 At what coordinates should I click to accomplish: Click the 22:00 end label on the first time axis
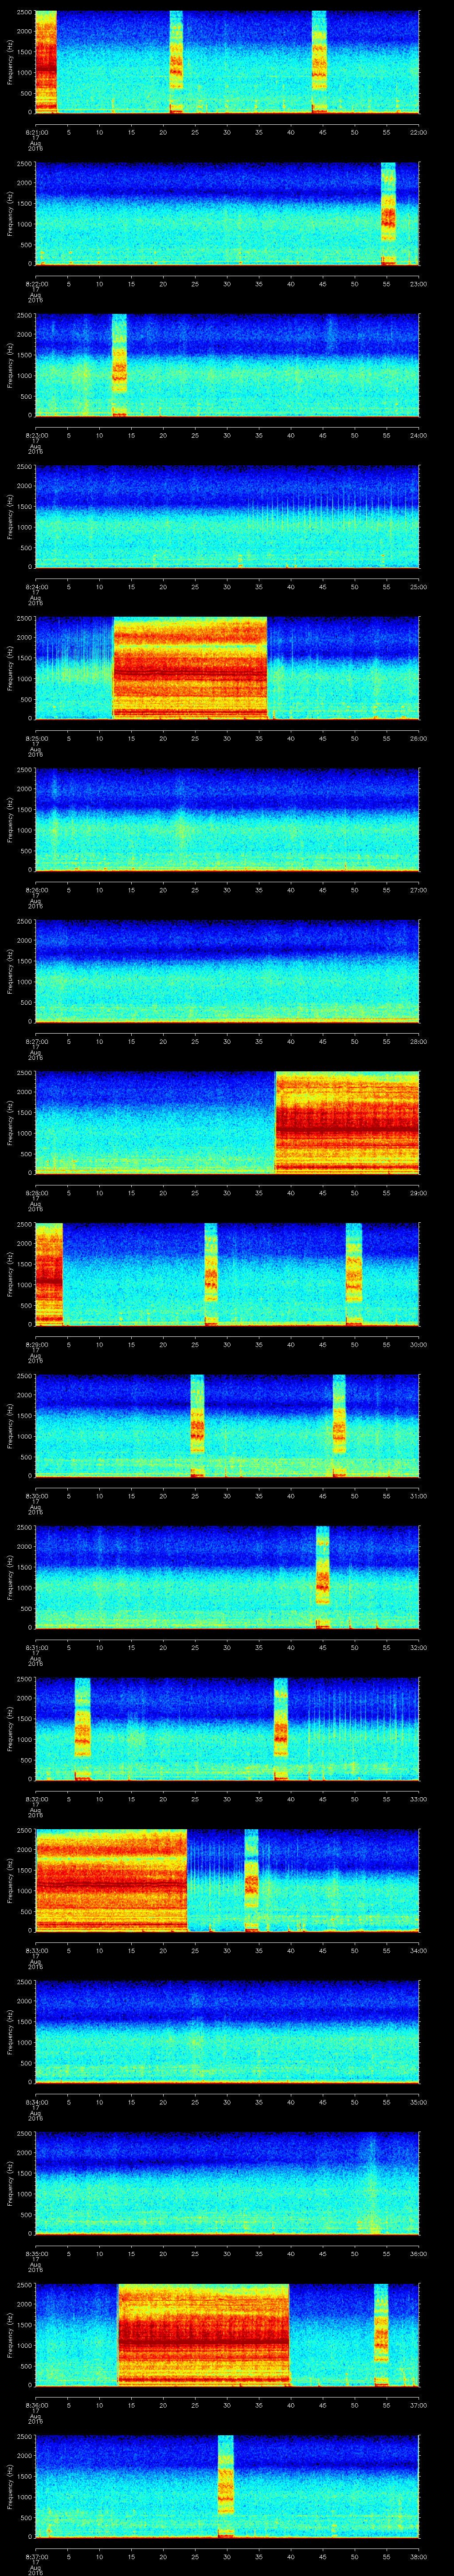(418, 131)
